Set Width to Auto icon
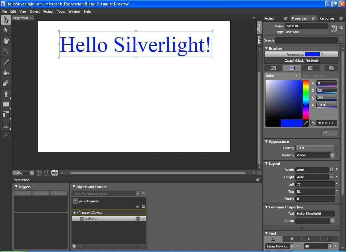This screenshot has height=252, width=346. 332,170
